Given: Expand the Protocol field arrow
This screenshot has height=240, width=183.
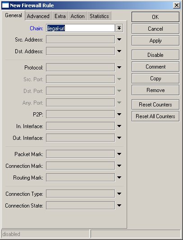Looking at the screenshot, I should click(119, 67).
